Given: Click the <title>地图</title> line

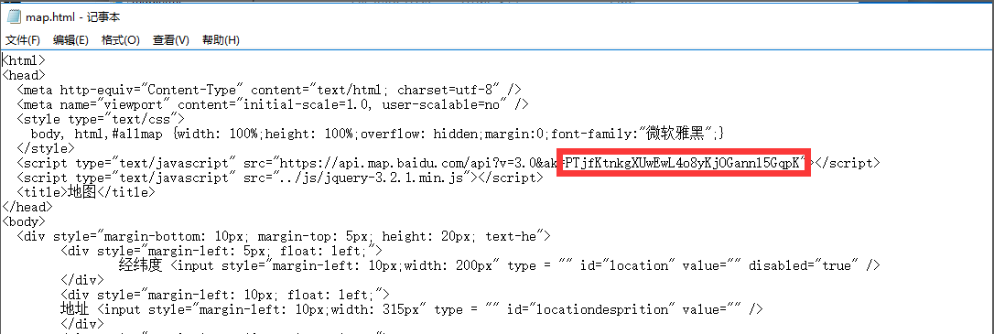Looking at the screenshot, I should (86, 192).
